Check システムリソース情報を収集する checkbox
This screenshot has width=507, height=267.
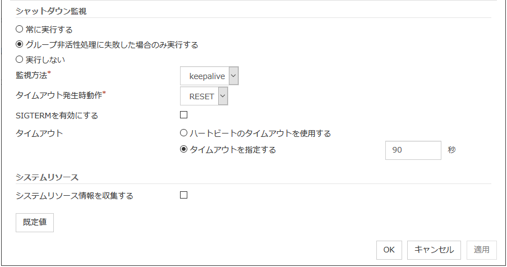tap(183, 195)
